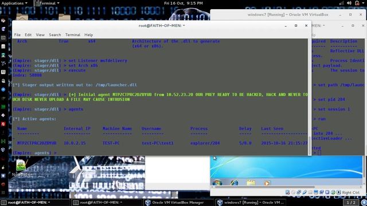Image resolution: width=367 pixels, height=206 pixels.
Task: Open the clock showing Fri 16 Oct 9:15 PM
Action: 183,3
